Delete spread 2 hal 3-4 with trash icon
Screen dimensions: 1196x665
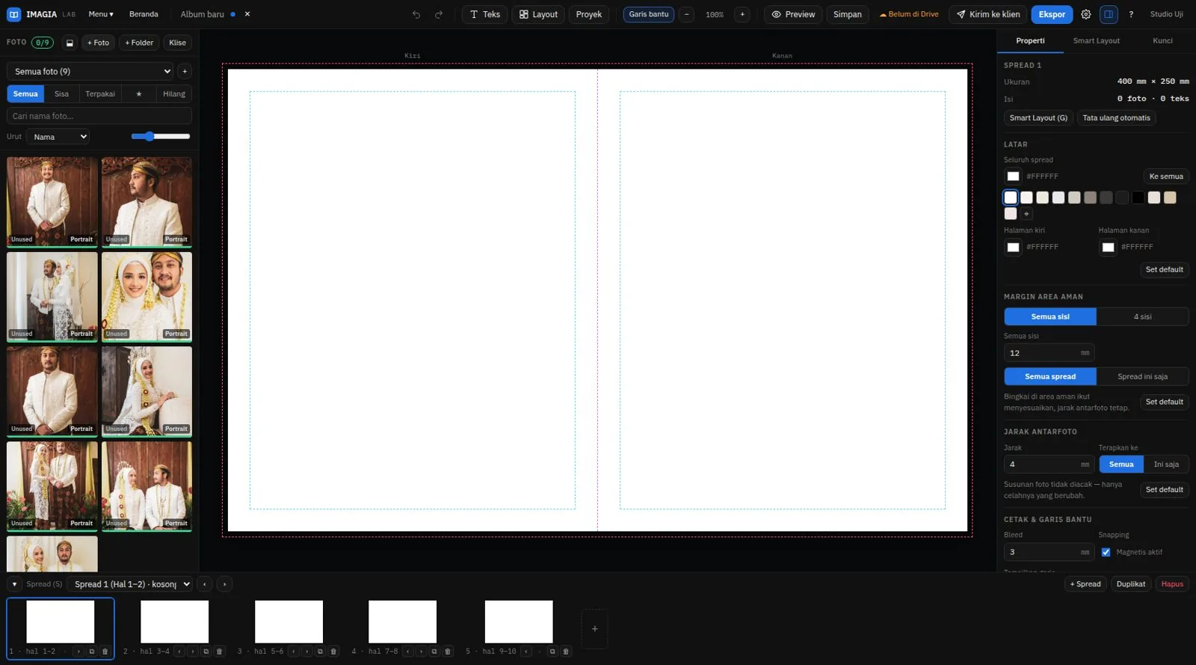click(x=219, y=652)
